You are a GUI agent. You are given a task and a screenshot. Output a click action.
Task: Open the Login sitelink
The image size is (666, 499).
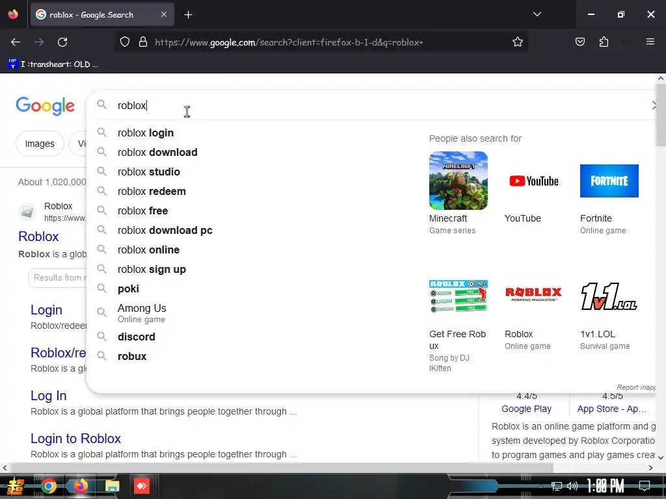coord(46,310)
